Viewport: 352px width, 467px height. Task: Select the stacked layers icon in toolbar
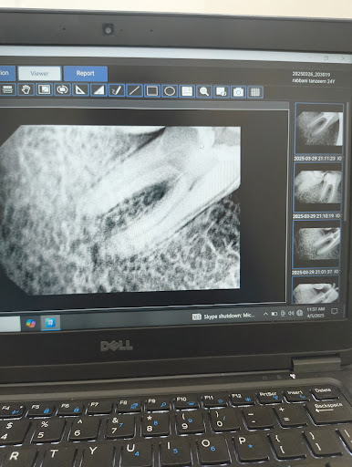tap(7, 89)
